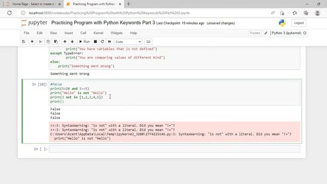The width and height of the screenshot is (327, 184).
Task: Paste cells below icon
Action: tap(56, 42)
